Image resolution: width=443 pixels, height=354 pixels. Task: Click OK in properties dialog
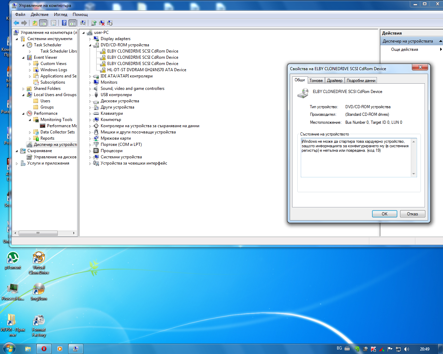[x=385, y=214]
